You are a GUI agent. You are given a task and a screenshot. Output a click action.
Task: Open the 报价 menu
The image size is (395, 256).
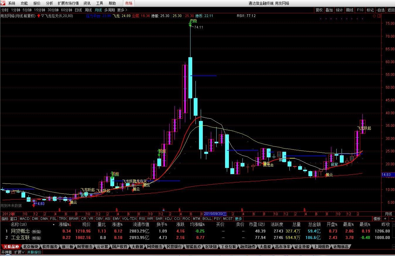pos(37,3)
